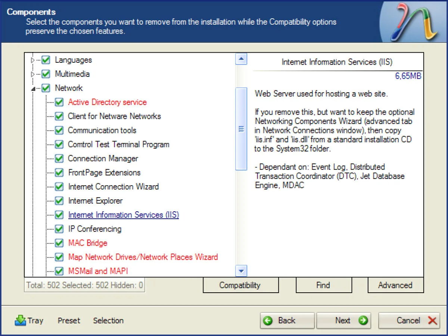The image size is (448, 336).
Task: Click the red X Cancel icon
Action: [x=432, y=320]
